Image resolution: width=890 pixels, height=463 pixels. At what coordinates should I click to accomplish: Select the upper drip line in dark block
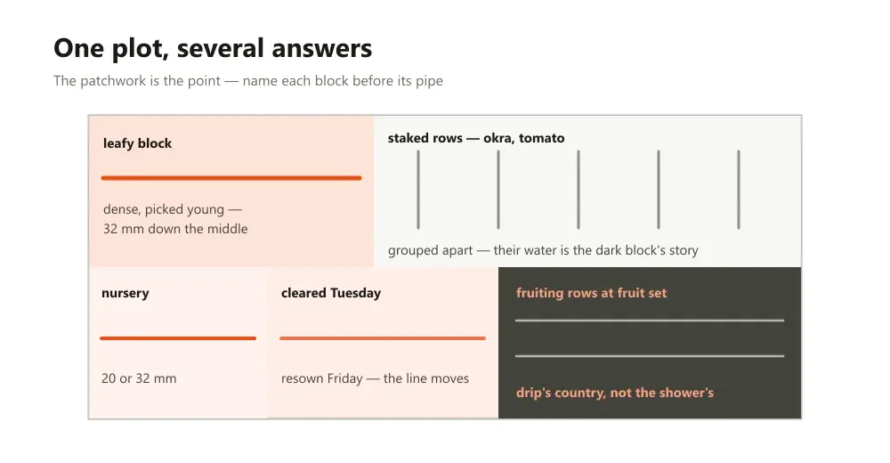tap(650, 321)
